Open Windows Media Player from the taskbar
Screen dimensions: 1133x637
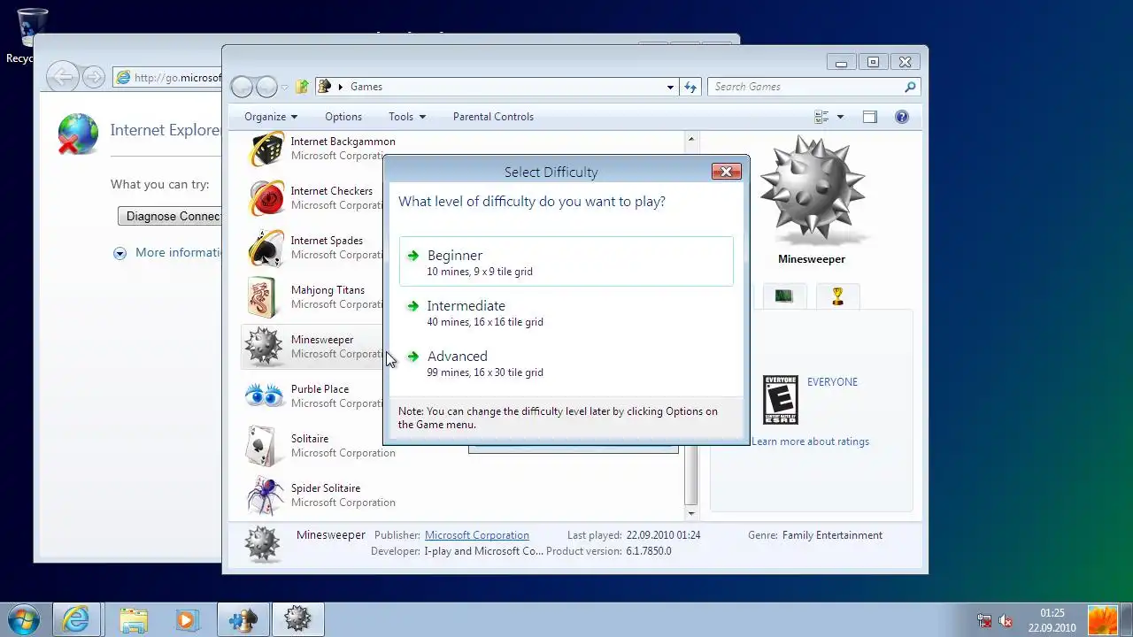click(x=187, y=619)
